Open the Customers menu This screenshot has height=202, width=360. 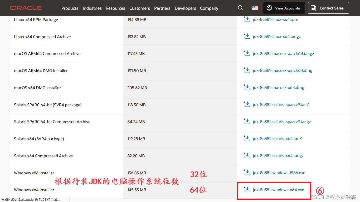140,8
